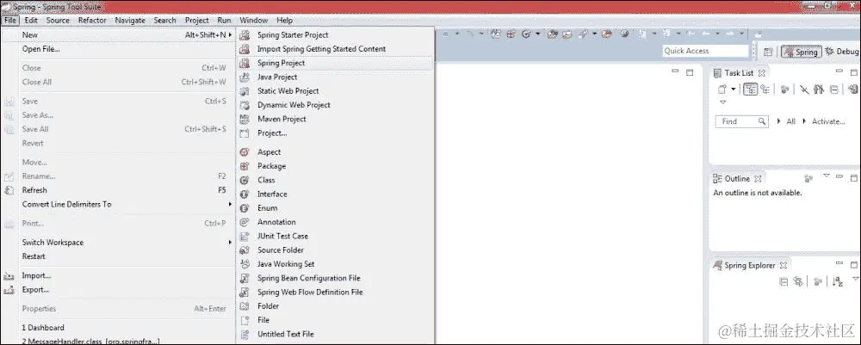Toggle alphabetical sort in Spring Explorer
This screenshot has height=345, width=861.
pos(838,282)
